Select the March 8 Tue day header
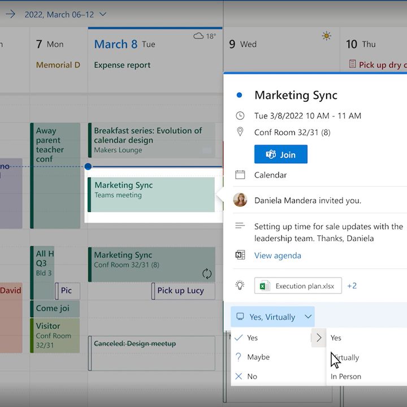The height and width of the screenshot is (407, 407). [x=124, y=44]
